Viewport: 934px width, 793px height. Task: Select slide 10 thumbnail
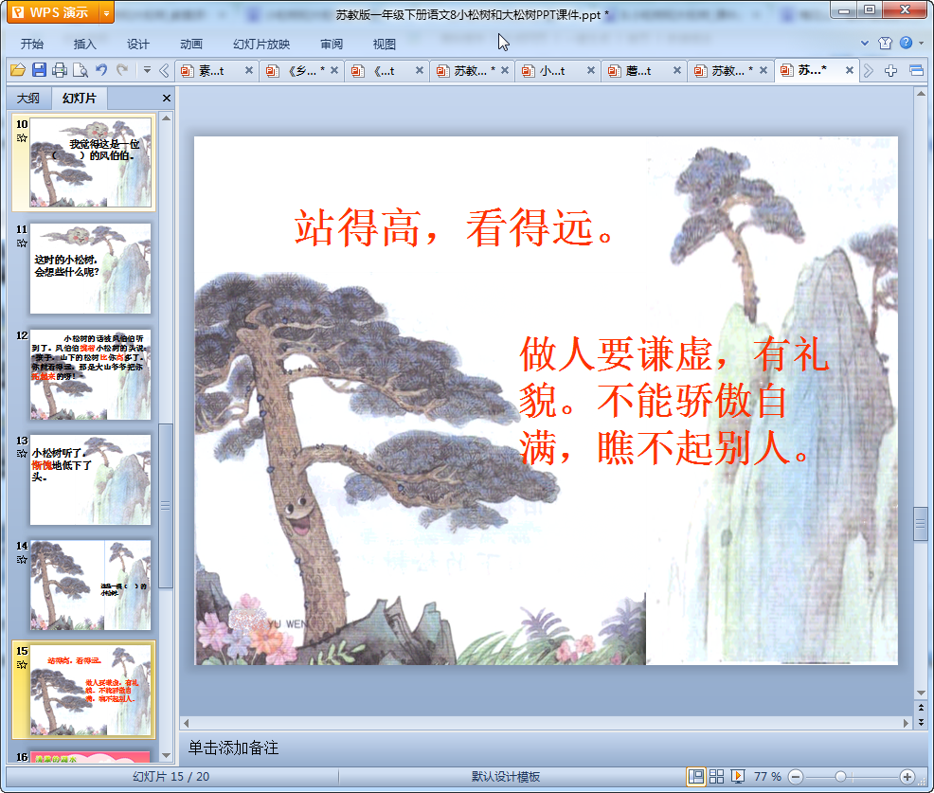tap(91, 162)
